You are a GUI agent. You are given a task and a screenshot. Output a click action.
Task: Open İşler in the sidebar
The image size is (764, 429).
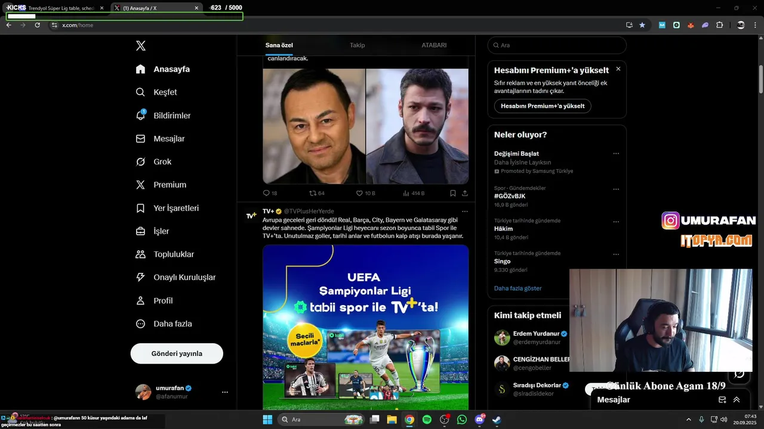pyautogui.click(x=153, y=231)
